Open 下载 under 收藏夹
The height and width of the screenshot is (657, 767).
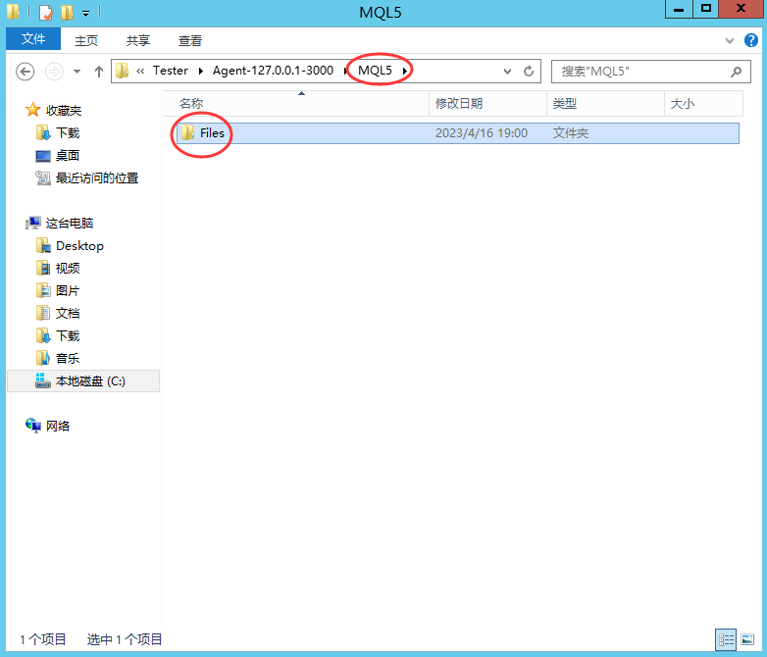(68, 133)
